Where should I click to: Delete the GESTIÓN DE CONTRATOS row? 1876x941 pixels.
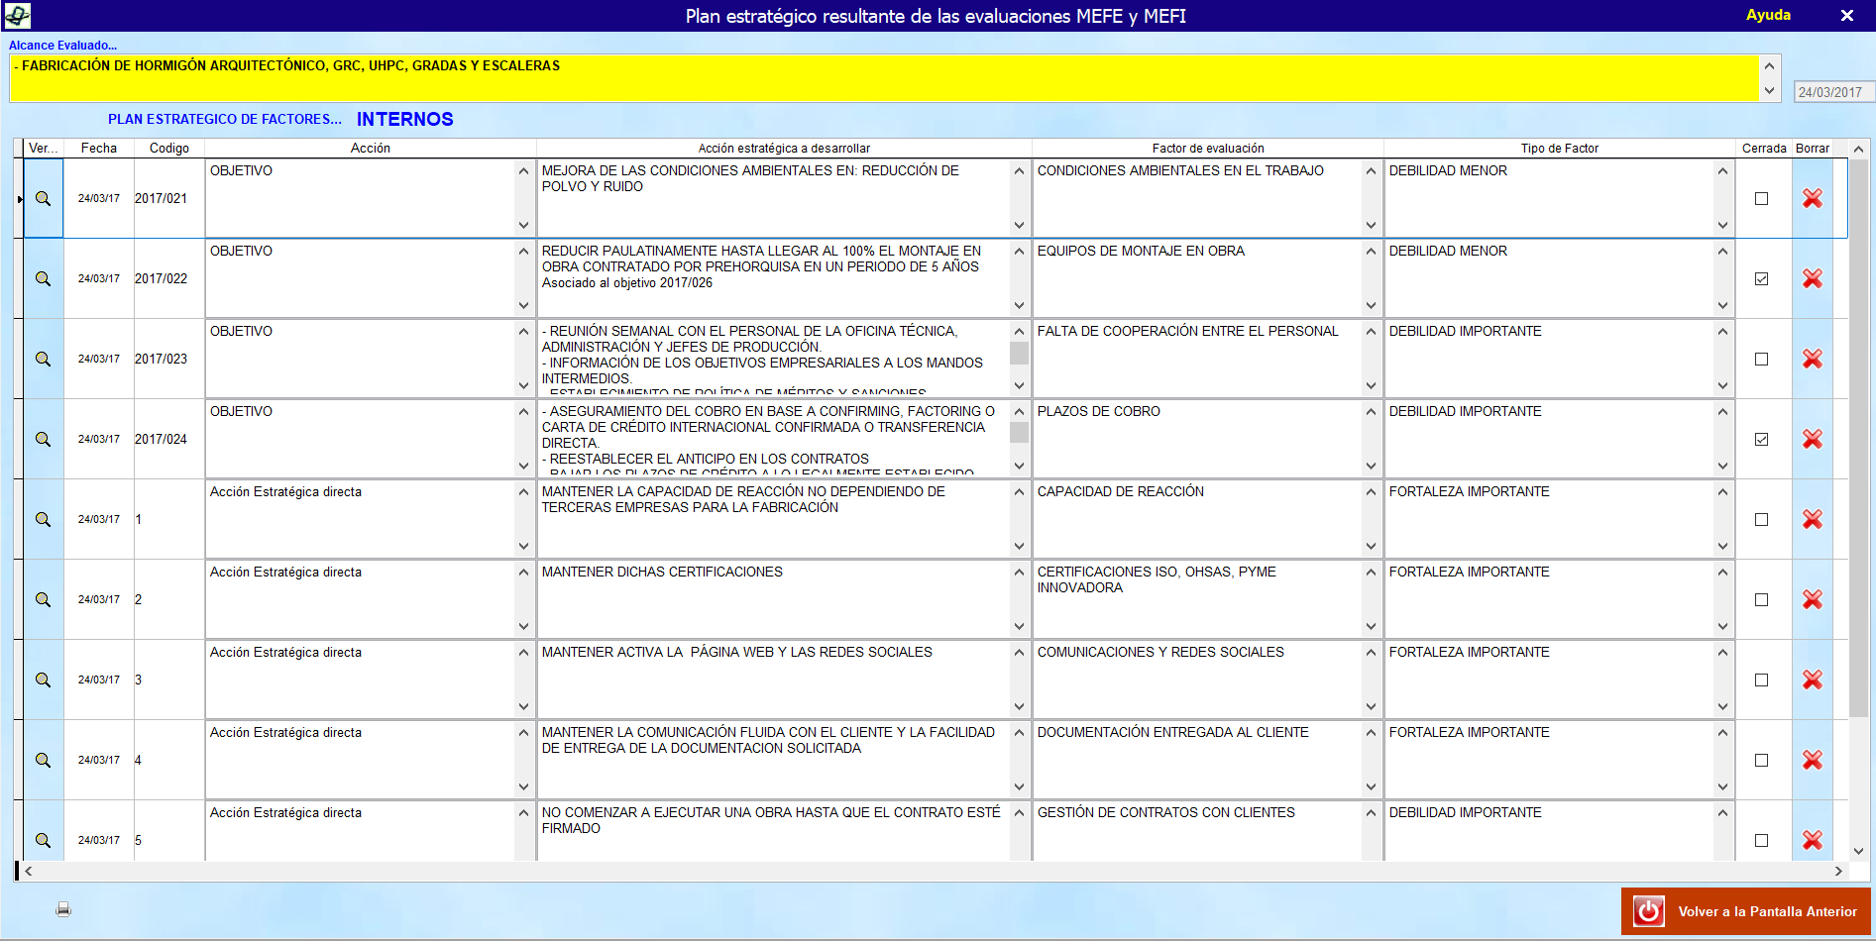point(1813,840)
